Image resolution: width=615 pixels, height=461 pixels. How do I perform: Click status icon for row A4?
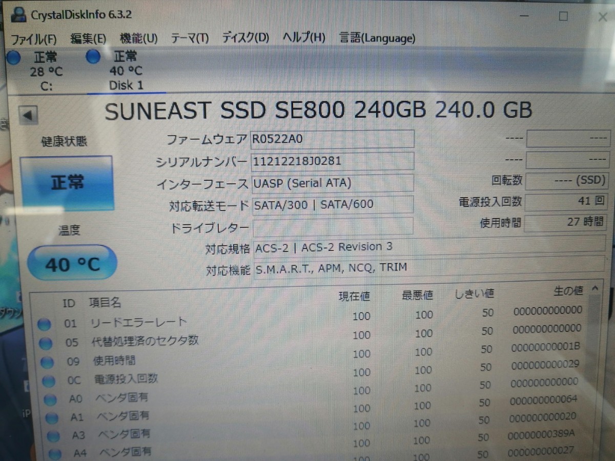pyautogui.click(x=55, y=453)
